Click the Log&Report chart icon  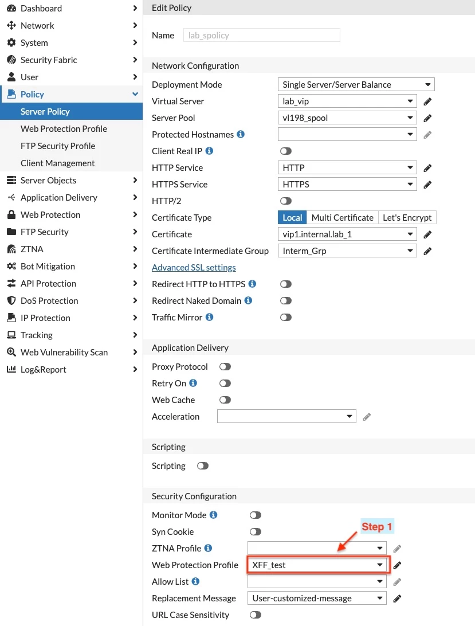click(11, 369)
